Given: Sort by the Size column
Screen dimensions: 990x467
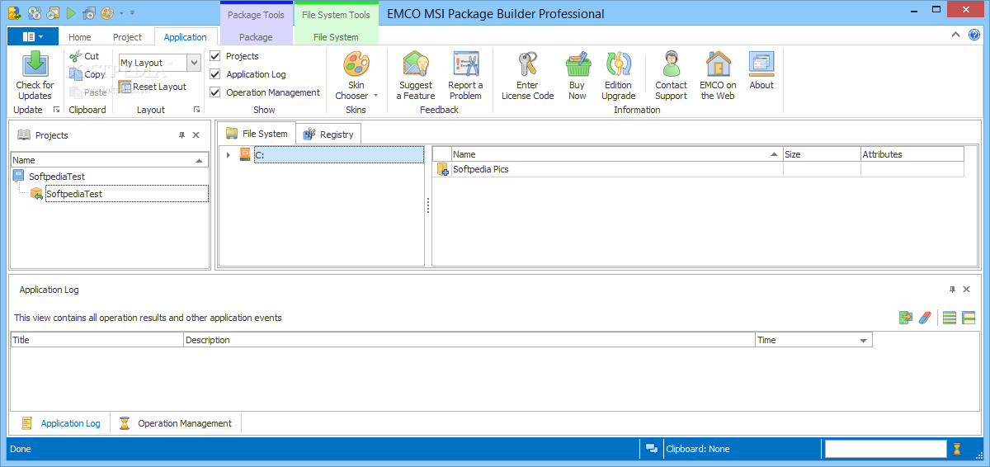Looking at the screenshot, I should [822, 154].
